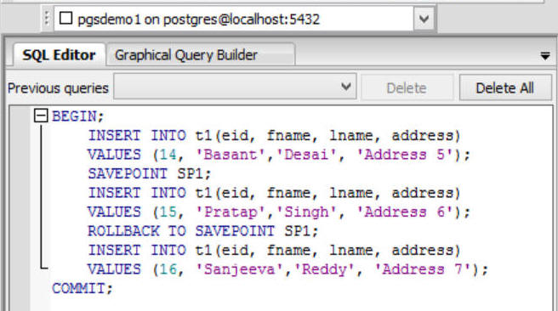Collapse the BEGIN block fold marker
This screenshot has width=558, height=311.
(41, 116)
